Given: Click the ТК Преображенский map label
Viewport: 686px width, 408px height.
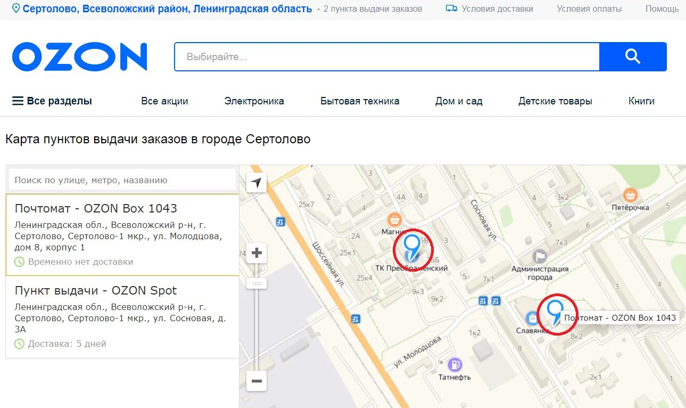Looking at the screenshot, I should tap(411, 268).
